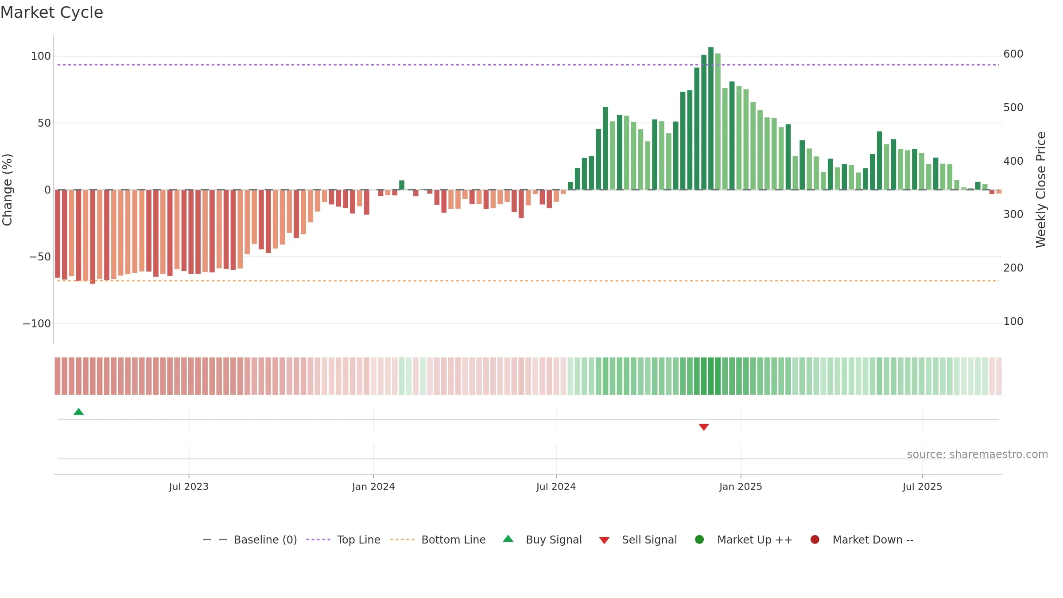Toggle the Buy Signal legend entry
The width and height of the screenshot is (1063, 598).
pyautogui.click(x=542, y=540)
